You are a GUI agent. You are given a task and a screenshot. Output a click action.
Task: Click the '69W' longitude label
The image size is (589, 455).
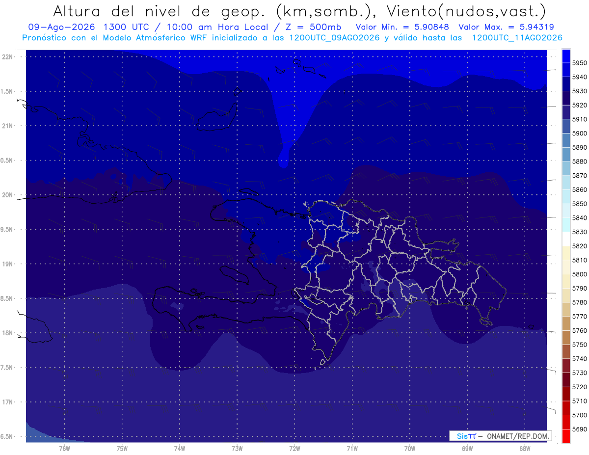[x=467, y=448]
